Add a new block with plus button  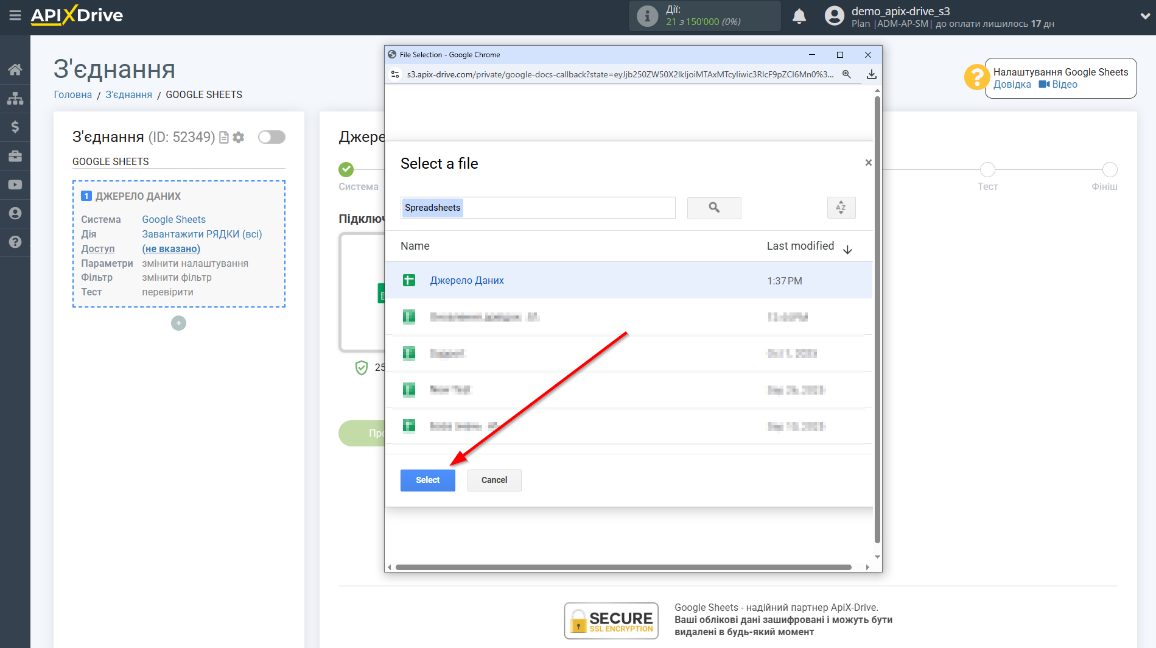[178, 323]
